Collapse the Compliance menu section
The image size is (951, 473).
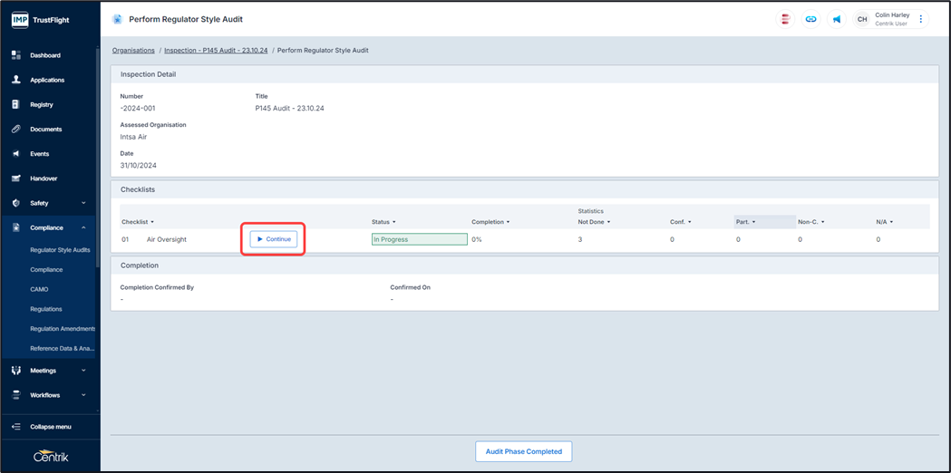coord(83,228)
